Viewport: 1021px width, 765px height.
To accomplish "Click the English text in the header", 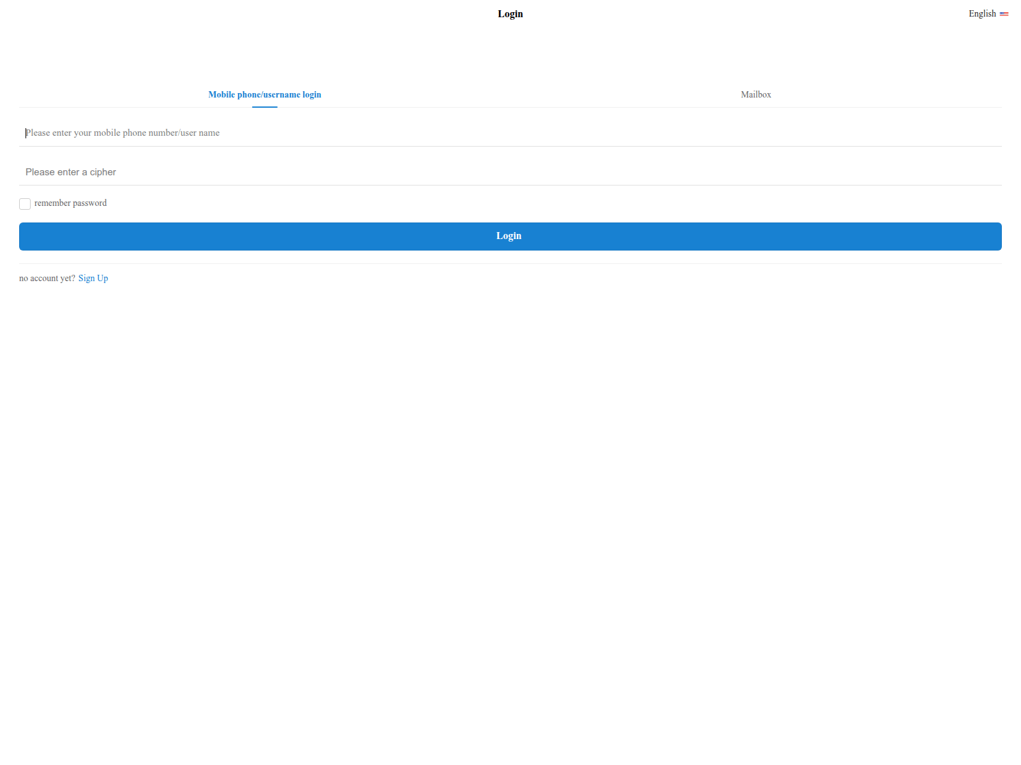I will pos(983,13).
